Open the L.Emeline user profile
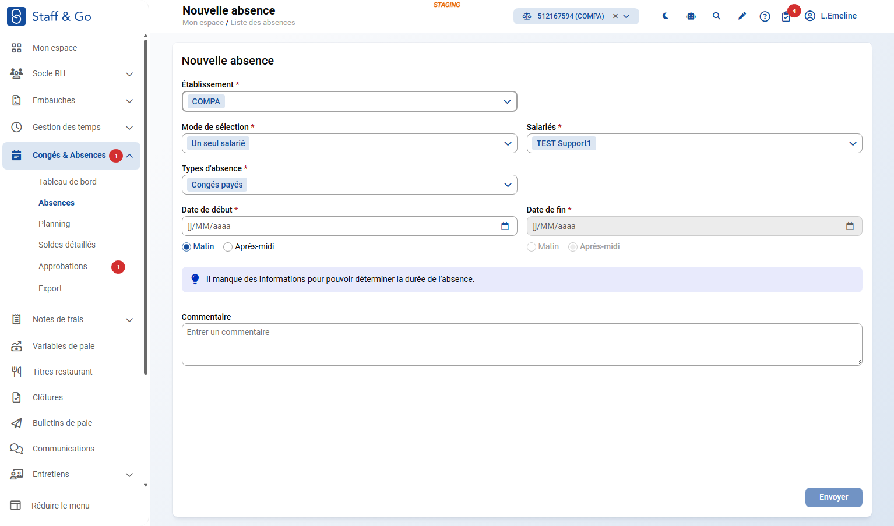Viewport: 894px width, 526px height. [x=830, y=16]
